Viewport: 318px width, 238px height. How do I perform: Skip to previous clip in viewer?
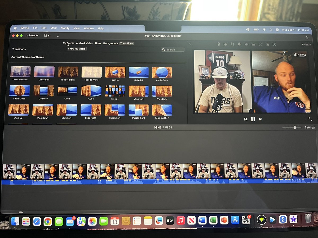click(246, 119)
